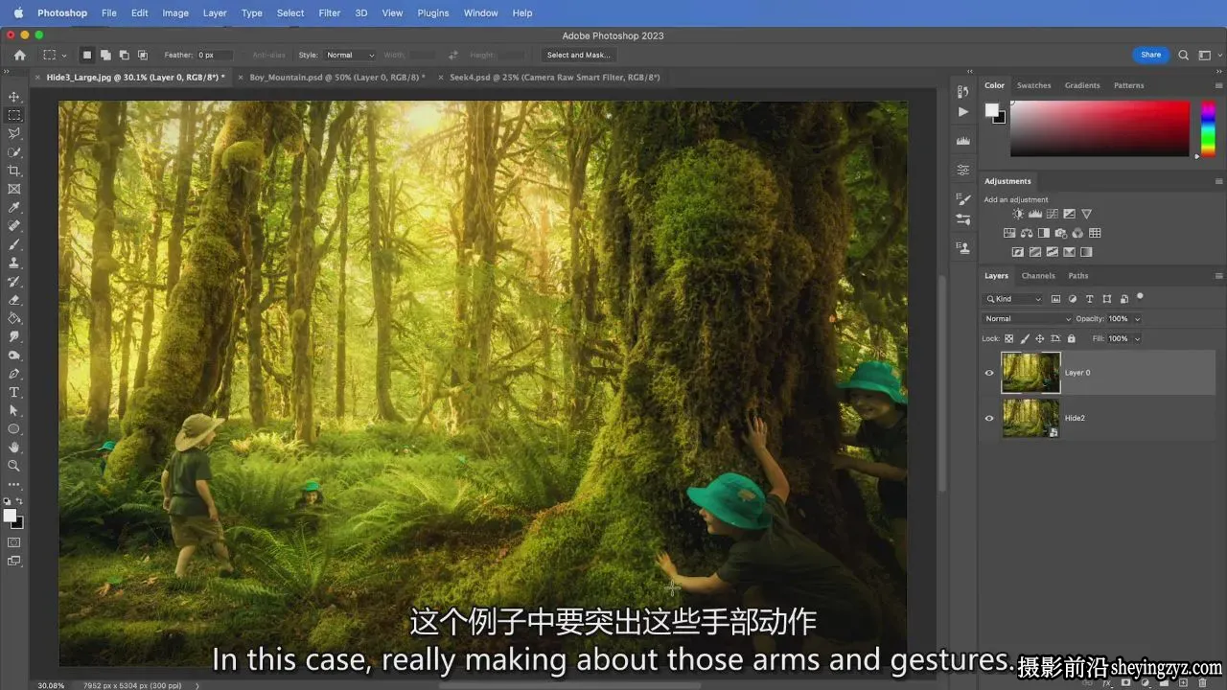The image size is (1227, 690).
Task: Toggle lock all for the layer
Action: pos(1071,338)
